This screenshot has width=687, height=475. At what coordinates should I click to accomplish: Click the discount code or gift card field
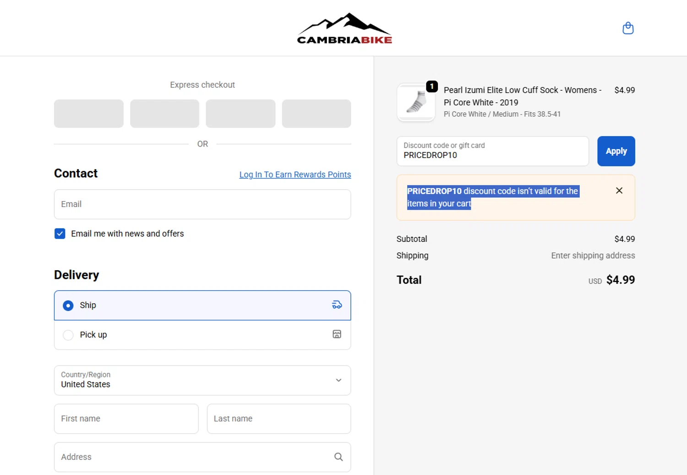[493, 151]
